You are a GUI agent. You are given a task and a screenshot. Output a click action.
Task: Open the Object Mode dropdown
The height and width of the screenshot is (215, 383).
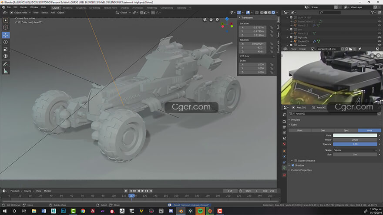(x=20, y=13)
